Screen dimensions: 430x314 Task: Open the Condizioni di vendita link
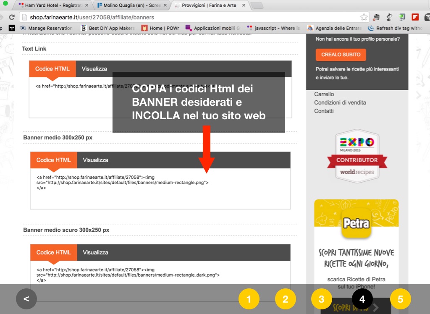click(x=340, y=102)
